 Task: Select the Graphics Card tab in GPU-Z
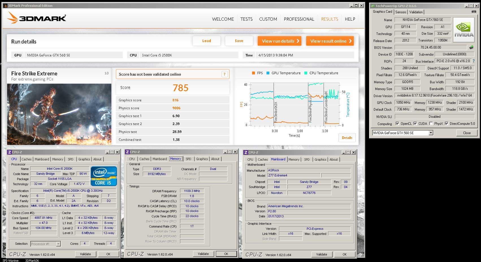(382, 12)
